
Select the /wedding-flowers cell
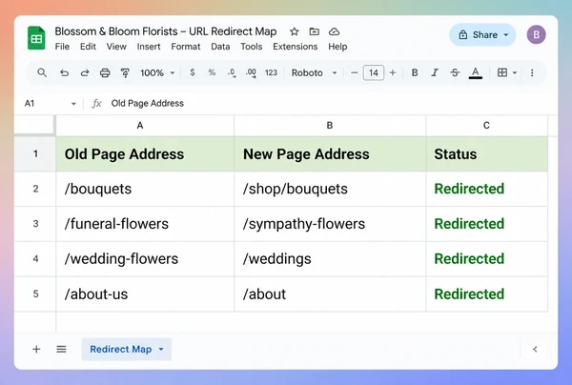145,259
